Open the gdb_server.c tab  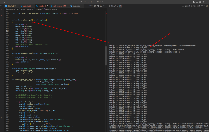58,6
